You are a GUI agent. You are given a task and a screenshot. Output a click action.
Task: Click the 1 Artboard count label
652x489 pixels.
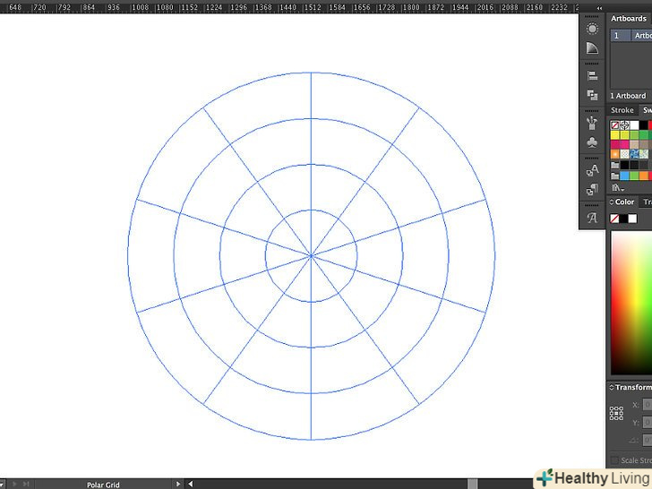628,96
